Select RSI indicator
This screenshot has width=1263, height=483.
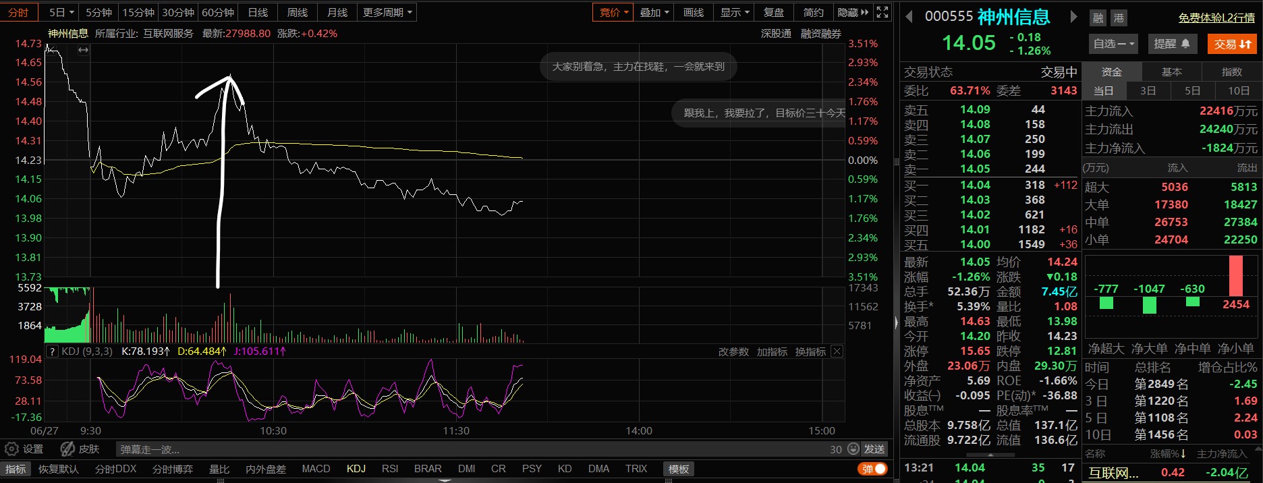[390, 469]
